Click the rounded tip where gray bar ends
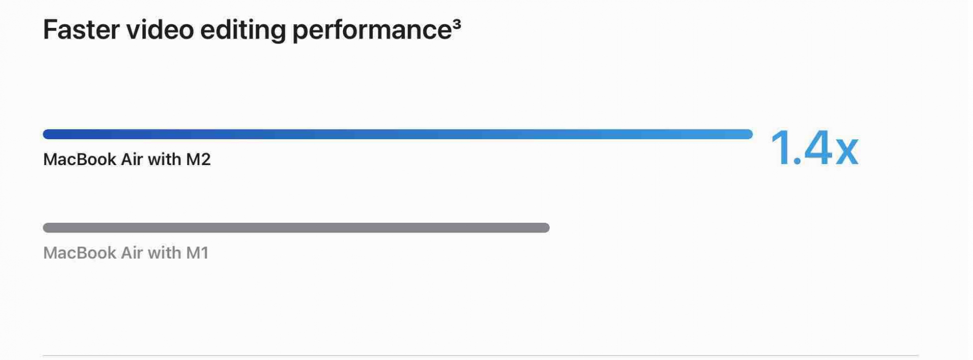 (545, 228)
